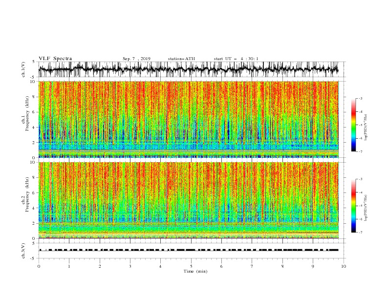Select the "ch.1(V)" waveform axis label
This screenshot has height=299, width=387.
point(23,69)
